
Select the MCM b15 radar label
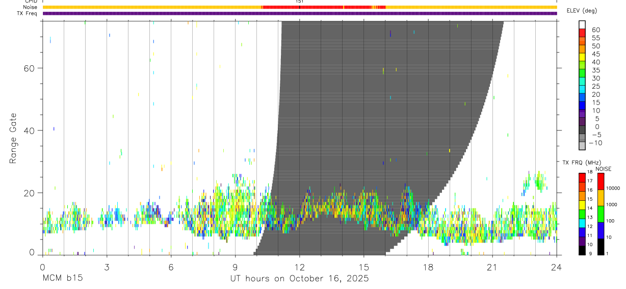(62, 279)
